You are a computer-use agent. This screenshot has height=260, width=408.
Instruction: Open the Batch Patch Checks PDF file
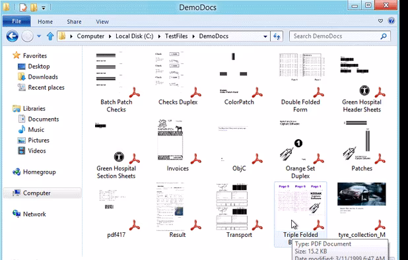[116, 82]
